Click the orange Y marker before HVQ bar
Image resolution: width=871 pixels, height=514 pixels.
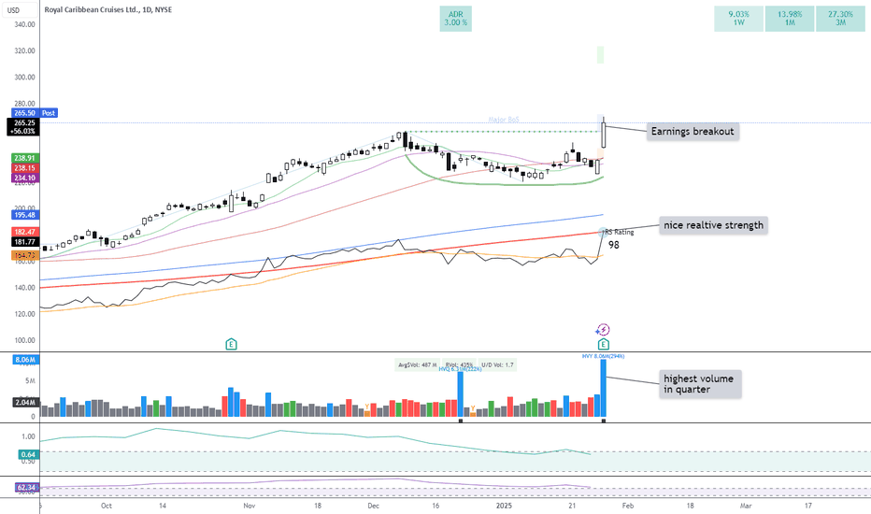[x=367, y=407]
